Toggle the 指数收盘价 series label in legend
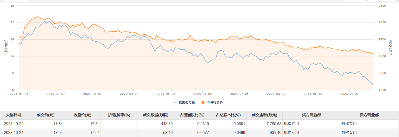Viewport: 399px width, 137px height. click(x=187, y=103)
